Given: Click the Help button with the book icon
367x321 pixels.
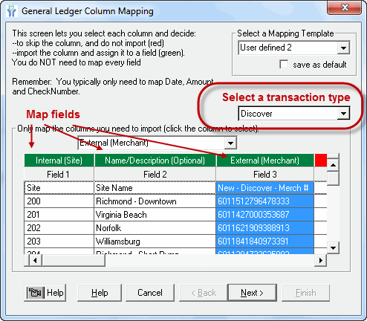Looking at the screenshot, I should 45,293.
